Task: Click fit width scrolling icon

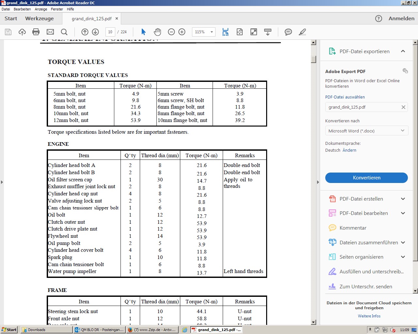Action: (225, 32)
